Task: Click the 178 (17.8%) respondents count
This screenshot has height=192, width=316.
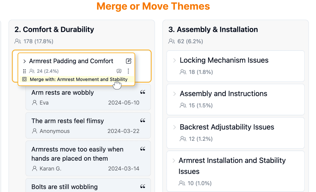Action: point(38,41)
